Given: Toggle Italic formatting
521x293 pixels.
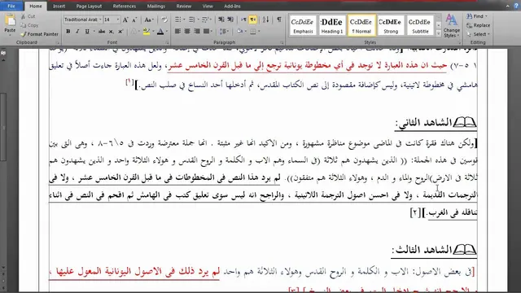Looking at the screenshot, I should coord(77,32).
